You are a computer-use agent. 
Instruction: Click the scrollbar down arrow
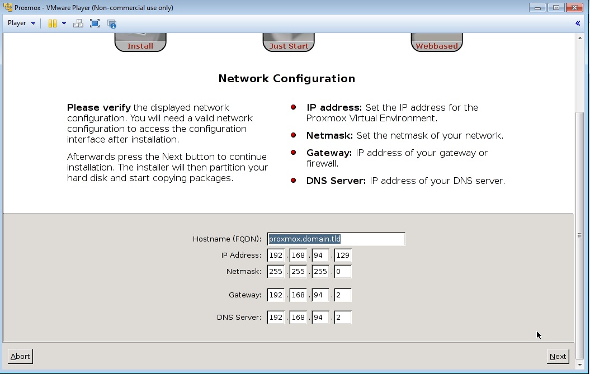[579, 365]
